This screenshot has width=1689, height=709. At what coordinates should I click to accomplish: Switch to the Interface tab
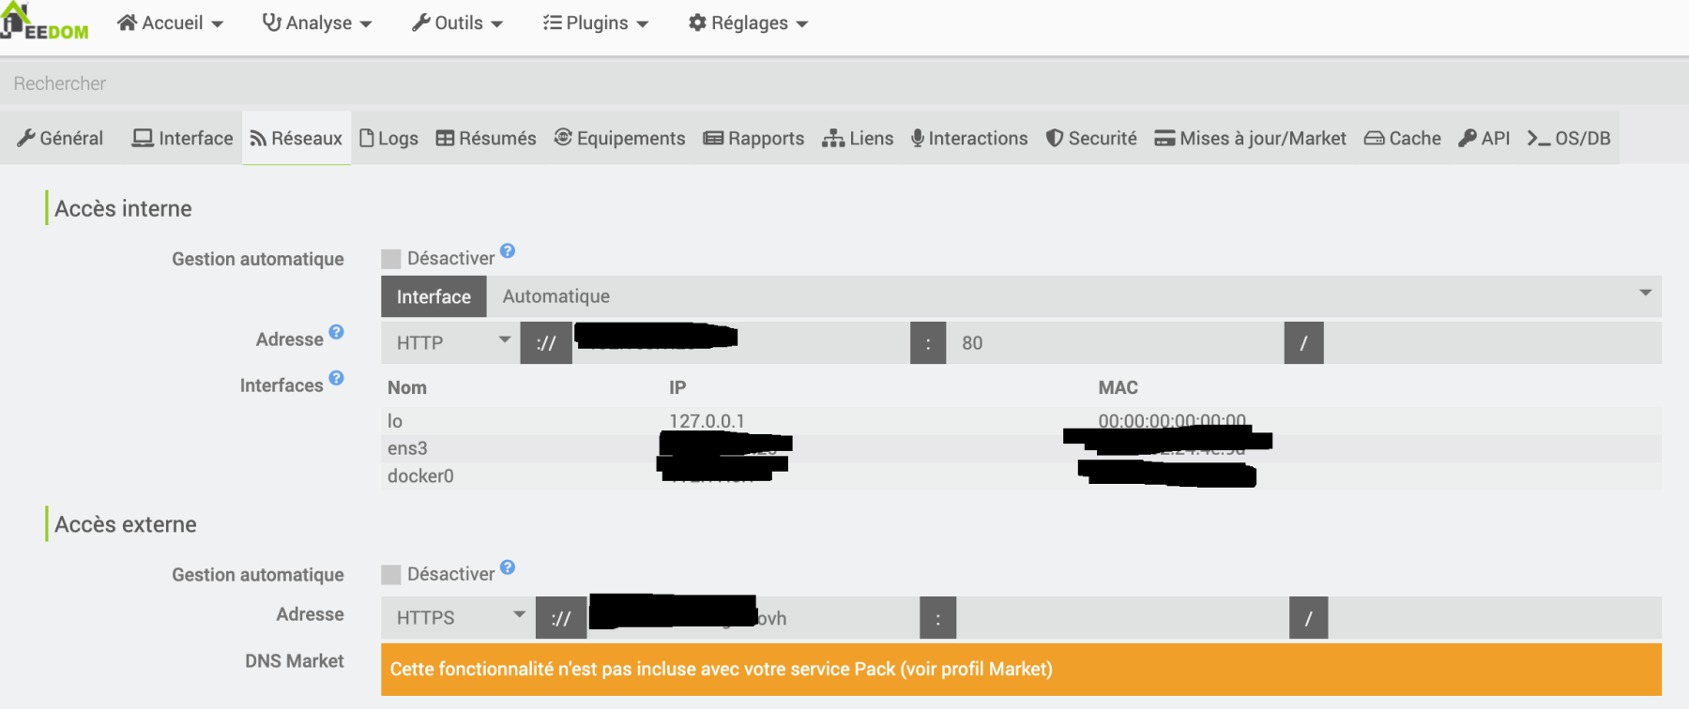pos(182,138)
